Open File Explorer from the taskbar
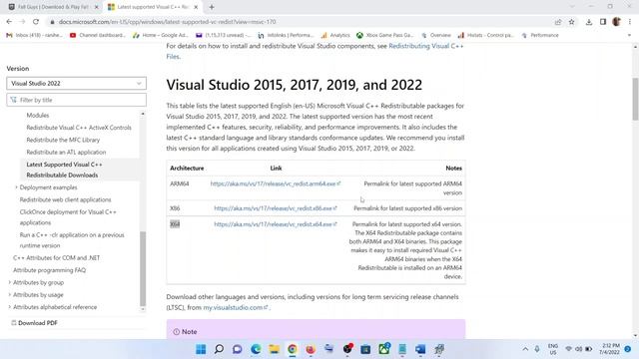This screenshot has width=639, height=359. 274,349
